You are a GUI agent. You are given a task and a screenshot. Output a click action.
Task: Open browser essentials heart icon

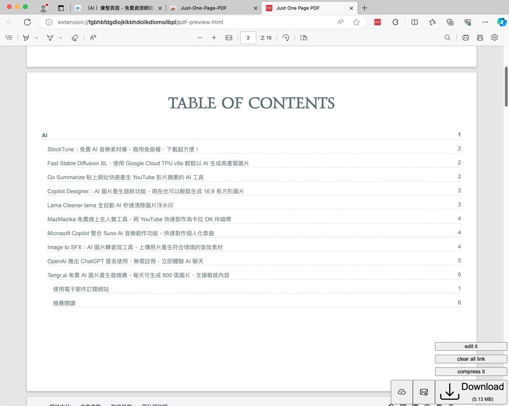click(x=468, y=22)
